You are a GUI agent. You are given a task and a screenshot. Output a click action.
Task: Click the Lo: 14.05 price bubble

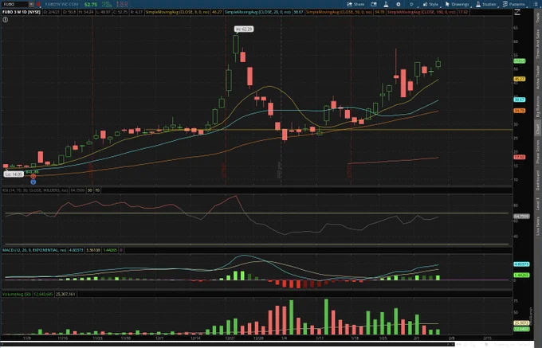[14, 174]
